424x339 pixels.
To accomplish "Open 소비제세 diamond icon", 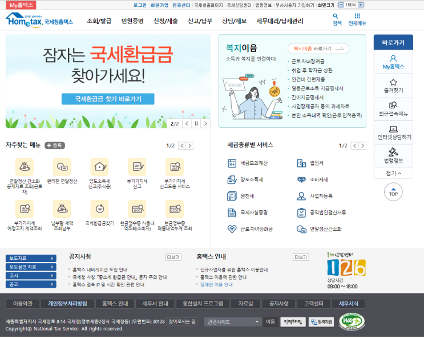I will pyautogui.click(x=301, y=179).
